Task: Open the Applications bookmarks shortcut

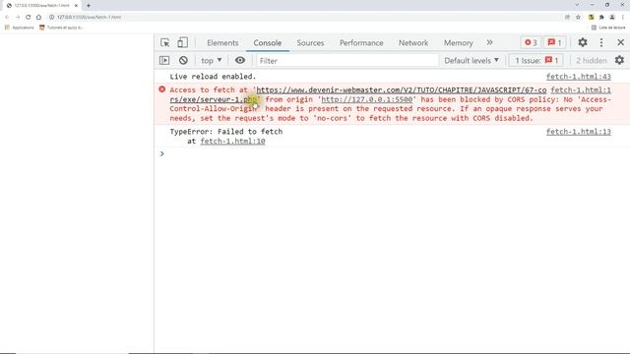Action: tap(20, 28)
